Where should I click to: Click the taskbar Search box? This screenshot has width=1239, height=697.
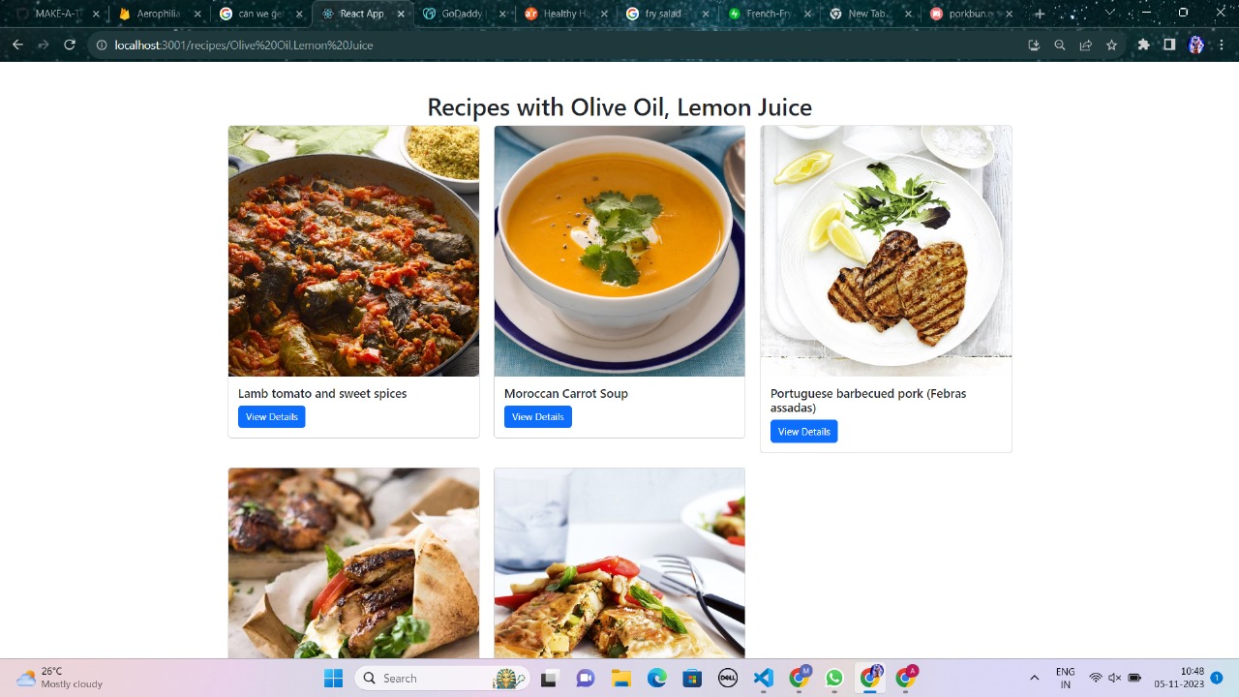pos(443,678)
